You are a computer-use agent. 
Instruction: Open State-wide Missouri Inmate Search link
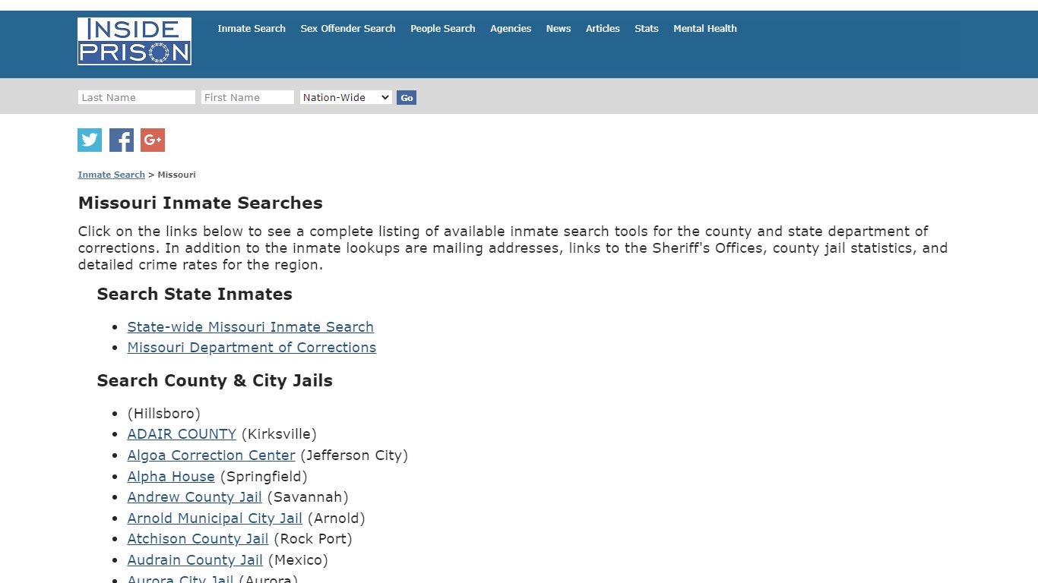pos(251,326)
